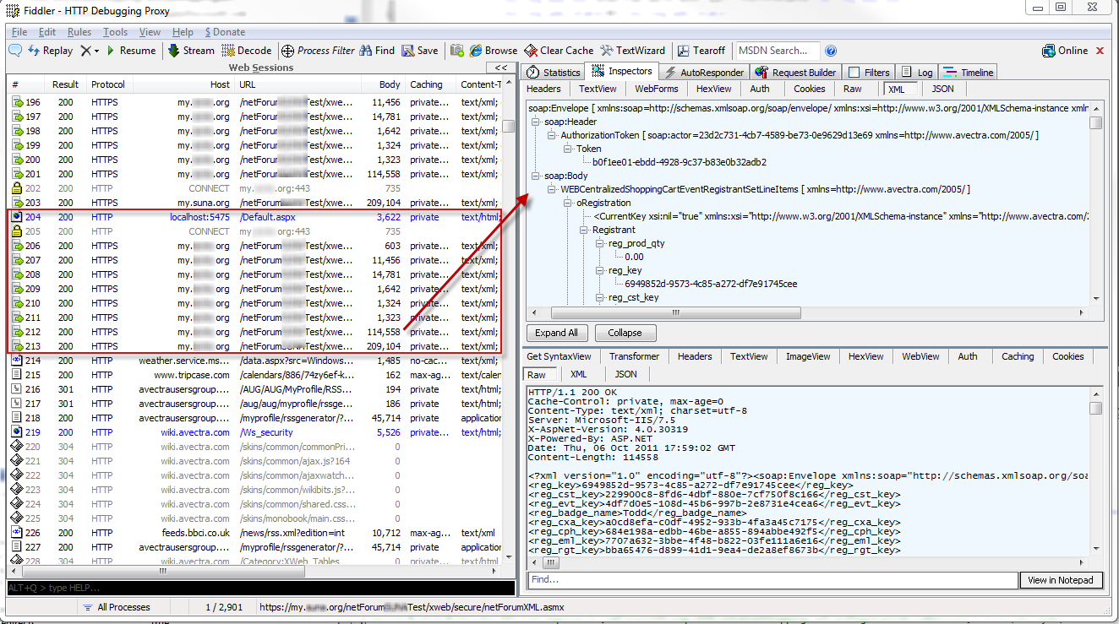This screenshot has height=624, width=1119.
Task: Click Tearoff toolbar button
Action: point(701,51)
